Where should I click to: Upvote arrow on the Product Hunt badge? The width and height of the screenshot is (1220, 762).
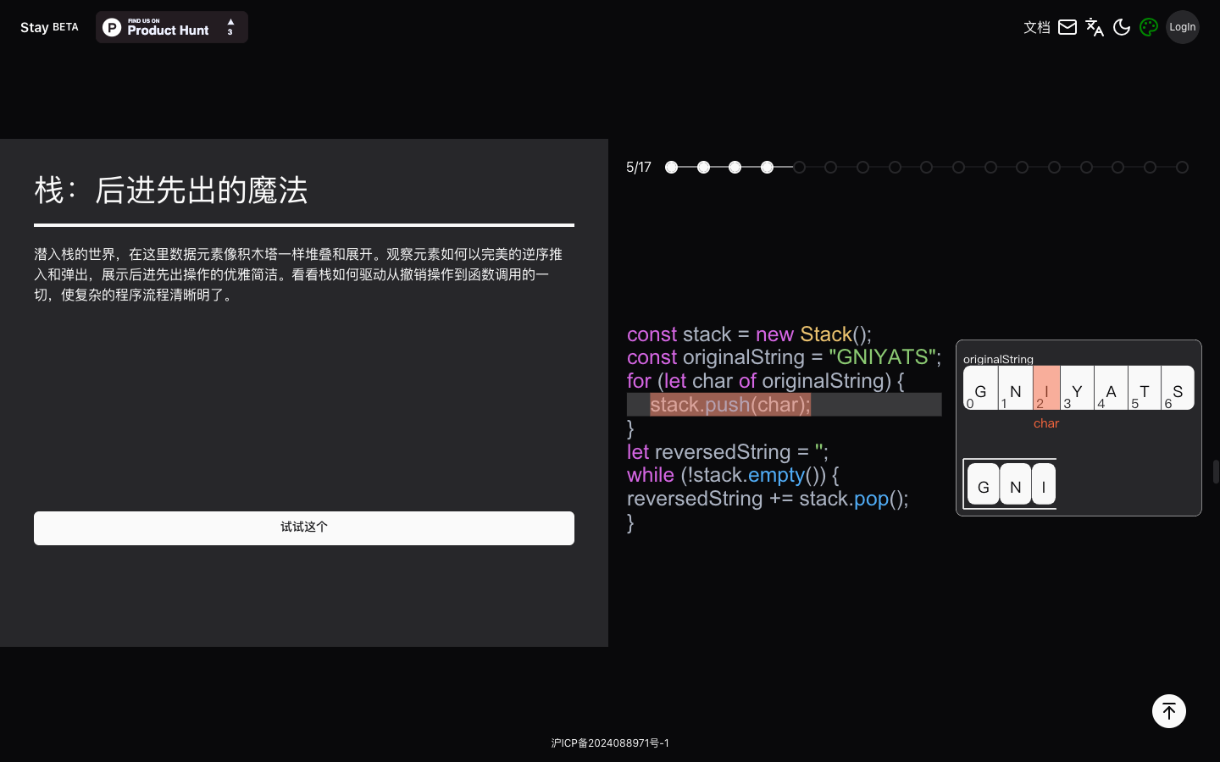[230, 23]
